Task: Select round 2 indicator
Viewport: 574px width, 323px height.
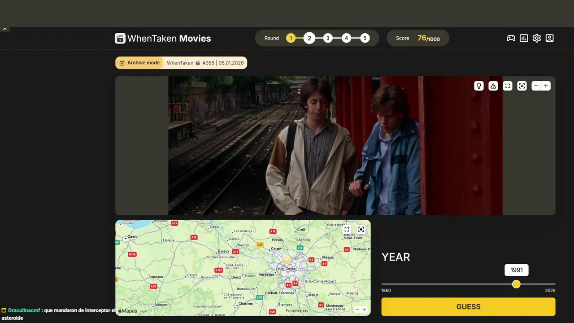Action: 309,38
